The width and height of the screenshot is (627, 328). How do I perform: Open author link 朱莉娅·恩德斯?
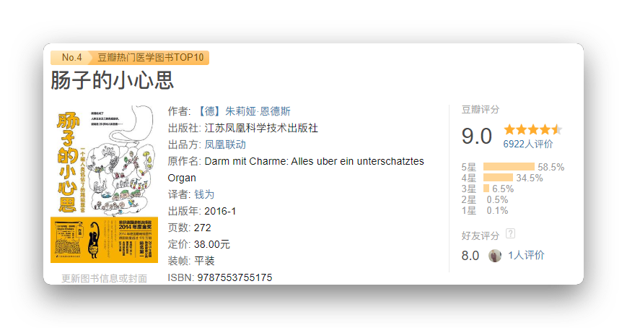click(x=258, y=111)
